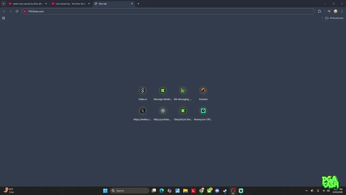Open the Chrome three-dot menu
Viewport: 346px width, 195px height.
tap(342, 11)
